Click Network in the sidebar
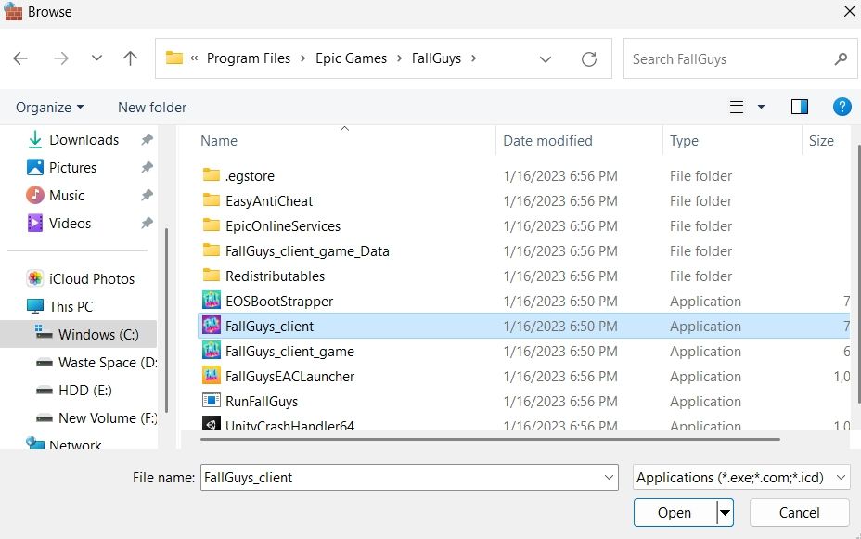Image resolution: width=861 pixels, height=539 pixels. 75,444
